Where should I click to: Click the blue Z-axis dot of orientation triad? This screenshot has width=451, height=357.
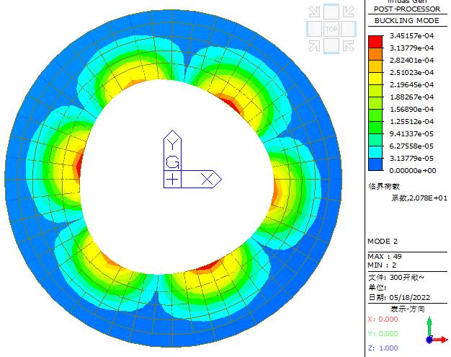(x=429, y=340)
